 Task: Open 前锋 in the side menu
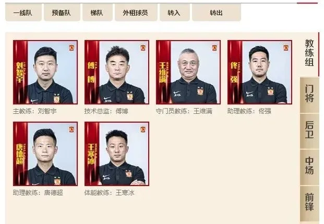309,202
